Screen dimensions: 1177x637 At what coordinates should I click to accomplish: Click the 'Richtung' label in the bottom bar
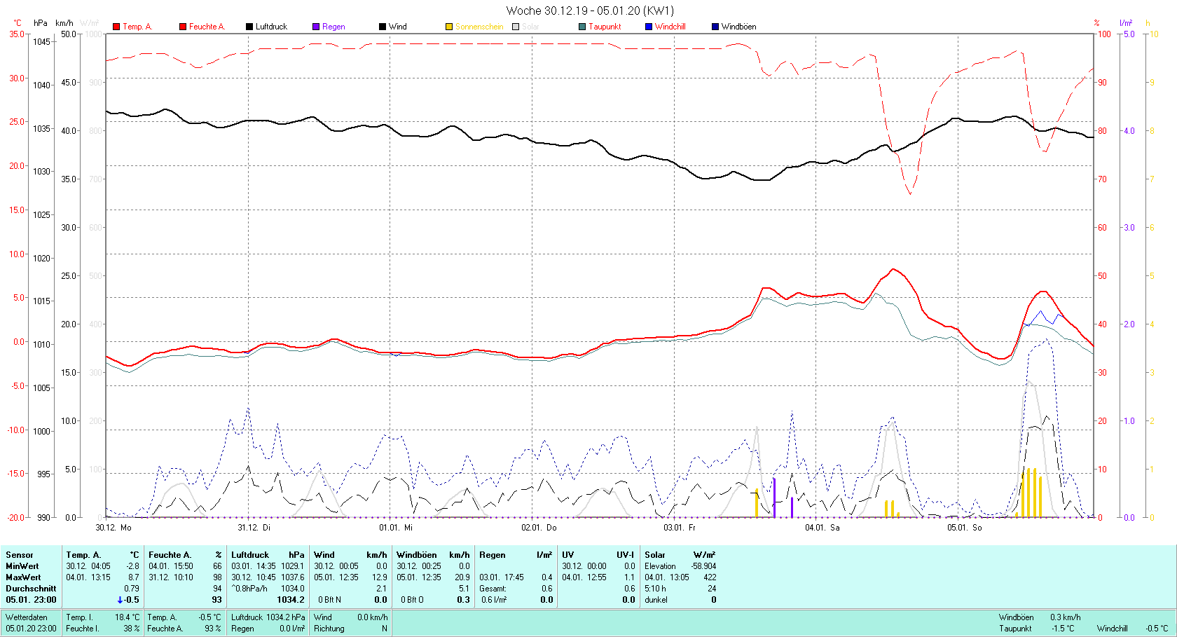click(x=329, y=629)
